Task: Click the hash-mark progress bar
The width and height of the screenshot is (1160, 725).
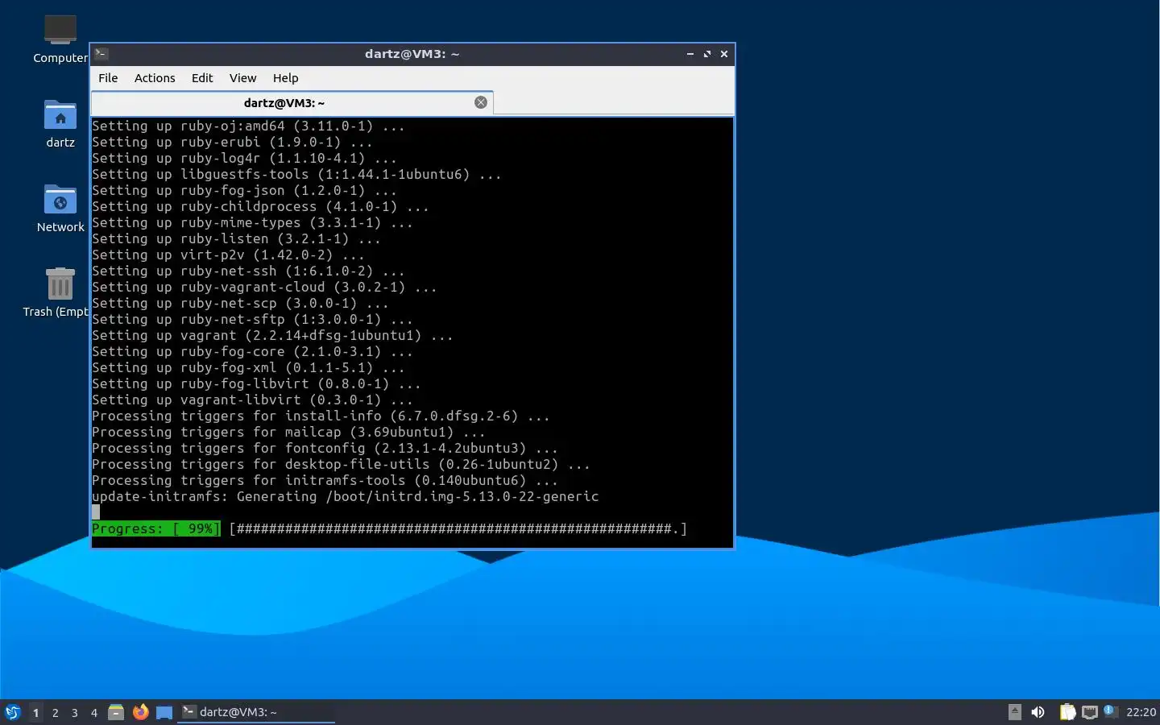Action: click(458, 529)
